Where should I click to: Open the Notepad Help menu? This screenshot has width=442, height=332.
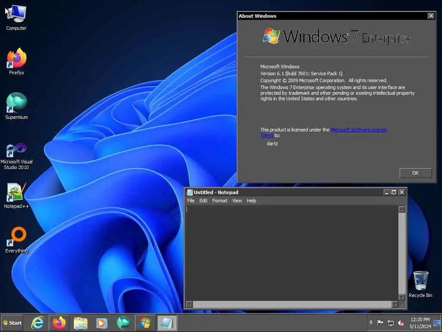tap(252, 201)
